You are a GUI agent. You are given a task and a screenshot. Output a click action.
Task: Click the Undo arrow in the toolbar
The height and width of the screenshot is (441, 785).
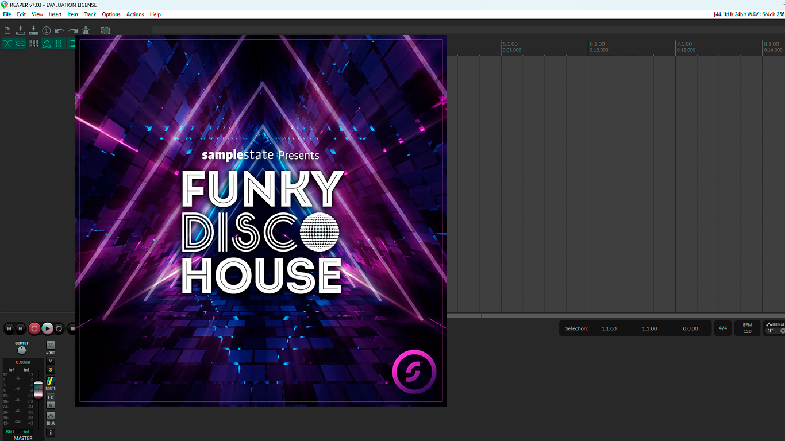pyautogui.click(x=59, y=30)
